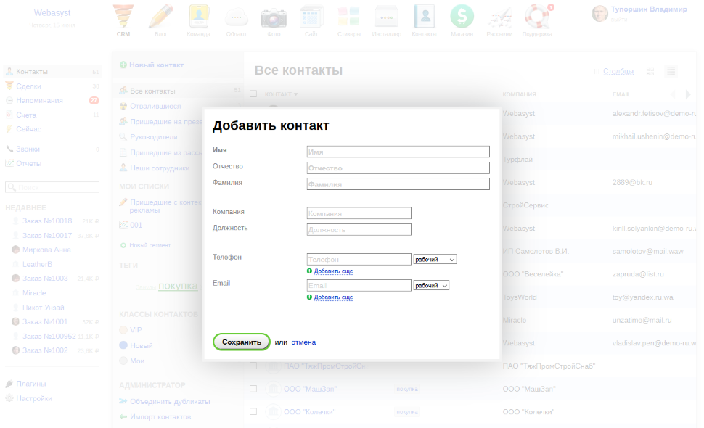
Task: Focus the Имя input field
Action: click(x=398, y=152)
